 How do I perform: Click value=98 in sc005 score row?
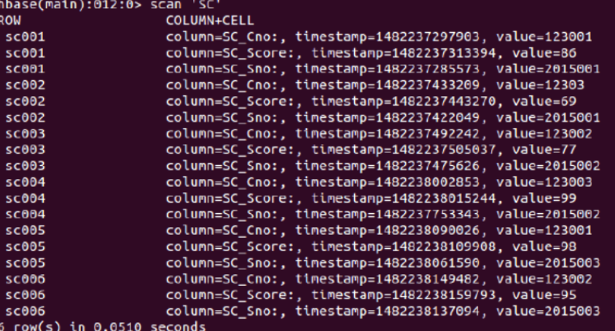point(544,247)
